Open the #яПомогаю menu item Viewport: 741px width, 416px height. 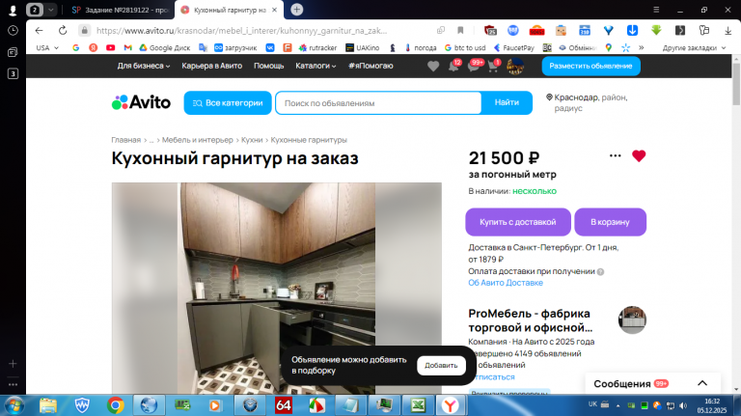(370, 67)
